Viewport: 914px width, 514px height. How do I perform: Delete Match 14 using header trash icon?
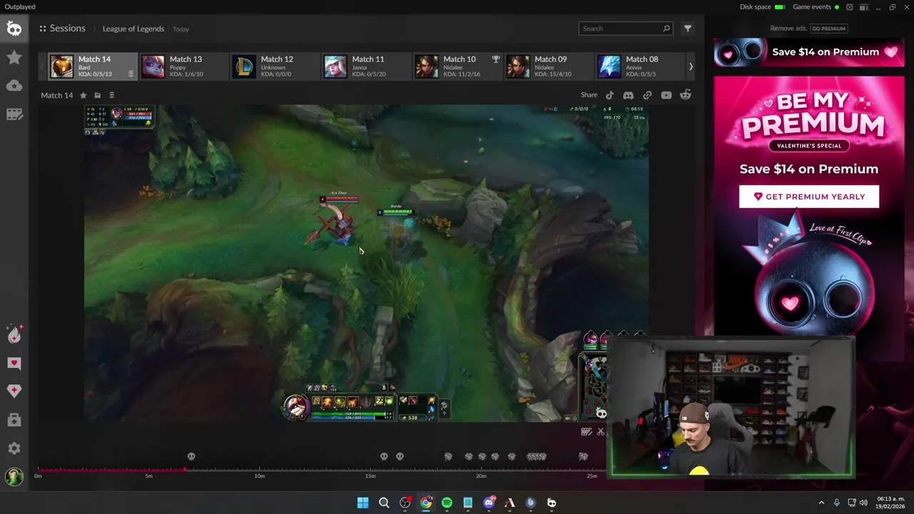pyautogui.click(x=111, y=95)
